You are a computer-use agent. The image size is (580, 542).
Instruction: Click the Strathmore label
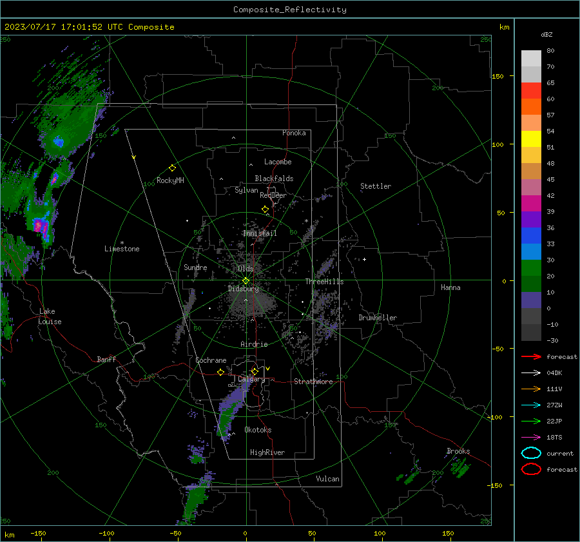(x=313, y=382)
